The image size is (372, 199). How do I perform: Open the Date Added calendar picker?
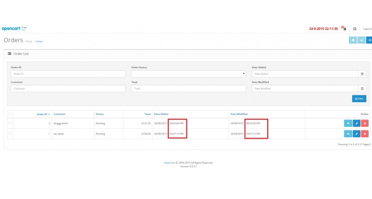pyautogui.click(x=362, y=74)
